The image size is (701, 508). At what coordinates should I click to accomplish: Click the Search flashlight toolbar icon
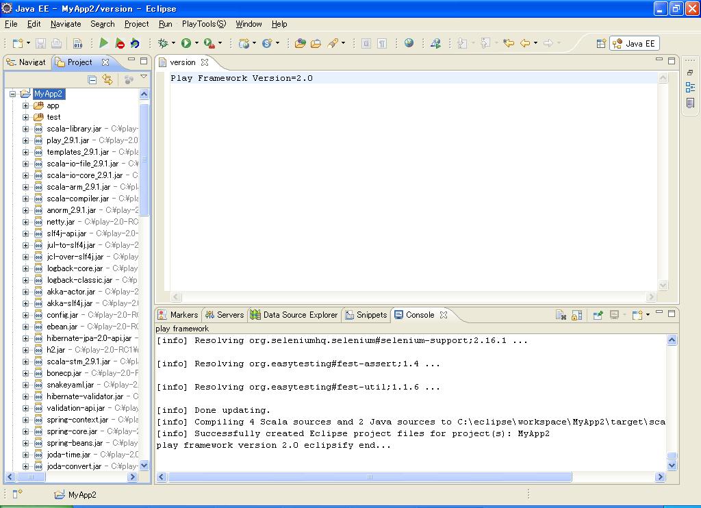[333, 43]
